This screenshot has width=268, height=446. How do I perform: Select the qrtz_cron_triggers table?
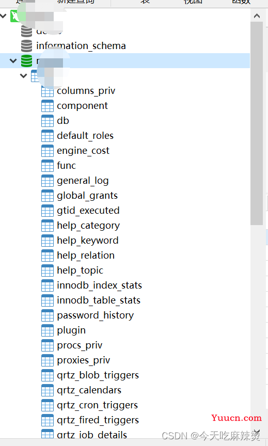point(97,405)
